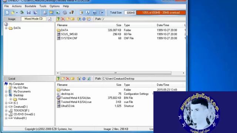Expand the DATA folder in image tree
The height and width of the screenshot is (133, 237).
[x=6, y=28]
